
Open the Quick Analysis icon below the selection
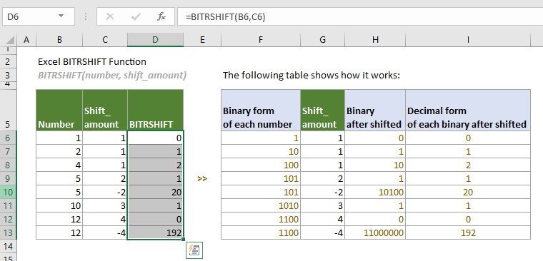[194, 250]
